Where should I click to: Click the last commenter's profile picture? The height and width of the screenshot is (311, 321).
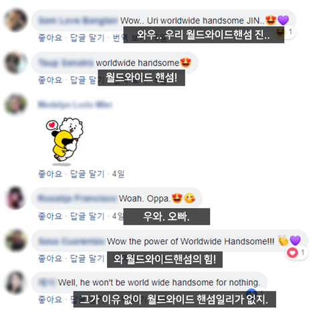click(x=15, y=282)
